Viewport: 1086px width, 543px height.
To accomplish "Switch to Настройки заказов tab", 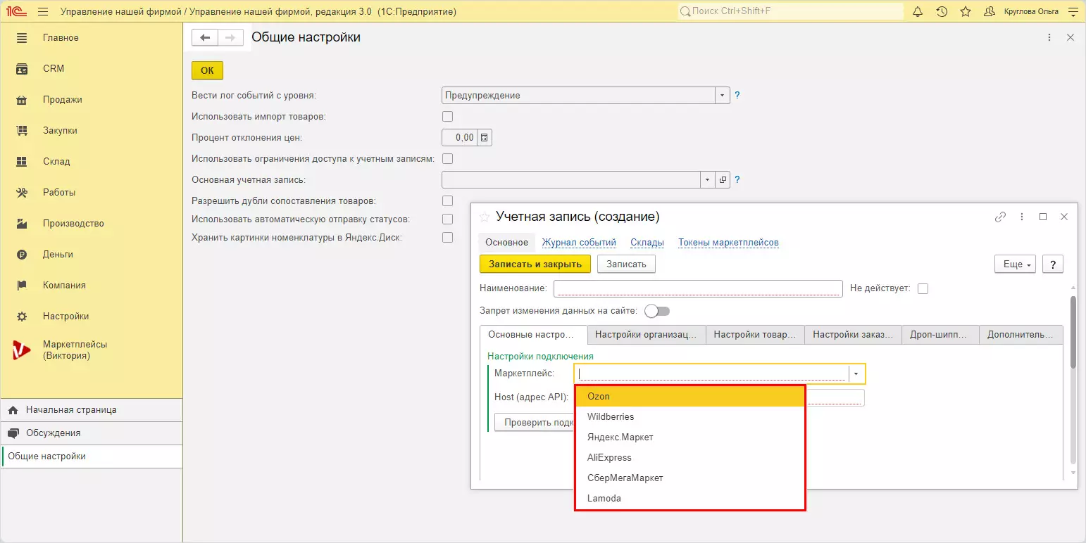I will tap(854, 335).
